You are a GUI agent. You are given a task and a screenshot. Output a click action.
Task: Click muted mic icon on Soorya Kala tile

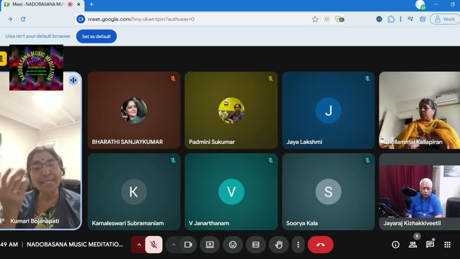pyautogui.click(x=367, y=160)
